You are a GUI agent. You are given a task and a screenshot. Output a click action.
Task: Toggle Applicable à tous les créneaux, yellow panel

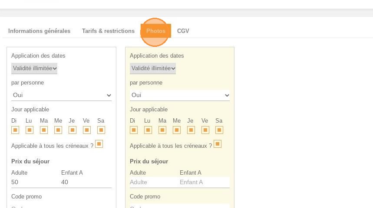click(218, 144)
